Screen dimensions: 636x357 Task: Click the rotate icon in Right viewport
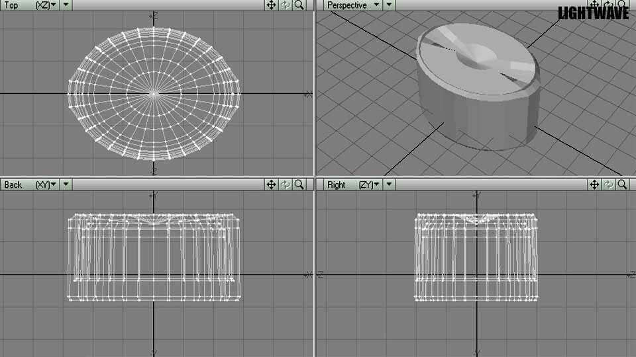[609, 184]
